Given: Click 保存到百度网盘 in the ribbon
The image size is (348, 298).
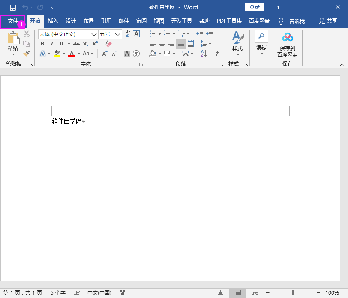Looking at the screenshot, I should 287,45.
